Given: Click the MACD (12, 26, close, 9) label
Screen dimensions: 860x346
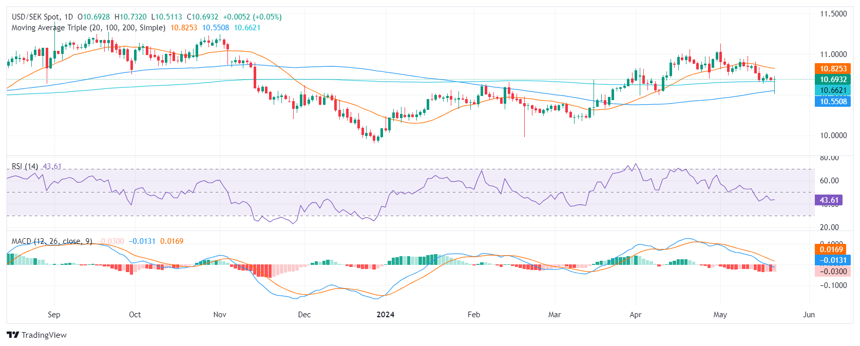Looking at the screenshot, I should click(x=52, y=241).
